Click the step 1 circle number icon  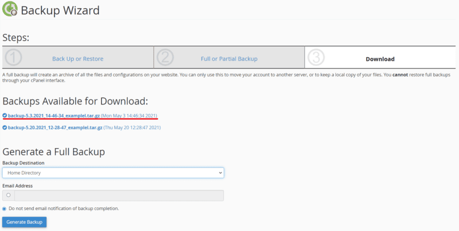(13, 58)
